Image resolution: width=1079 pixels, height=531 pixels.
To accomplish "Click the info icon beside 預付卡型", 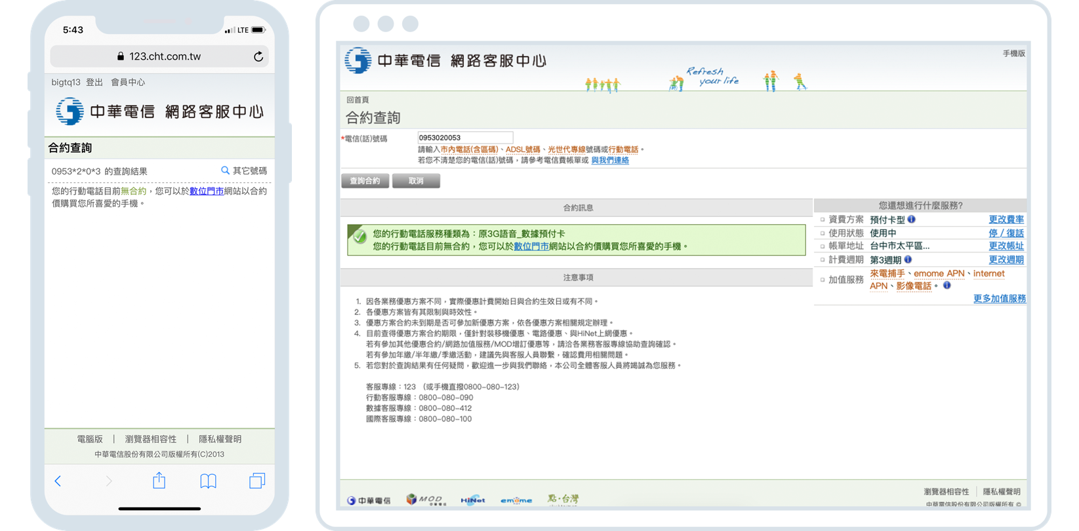I will (912, 220).
